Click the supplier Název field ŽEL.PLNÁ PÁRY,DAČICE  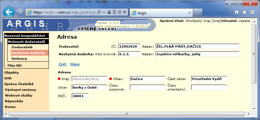coord(197,46)
